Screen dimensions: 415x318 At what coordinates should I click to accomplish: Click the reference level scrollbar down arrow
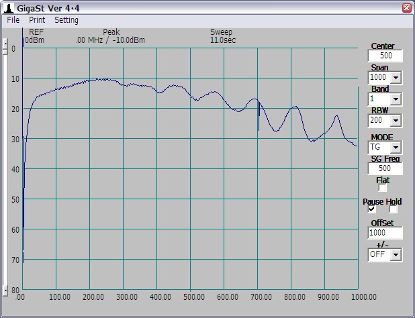coord(5,290)
